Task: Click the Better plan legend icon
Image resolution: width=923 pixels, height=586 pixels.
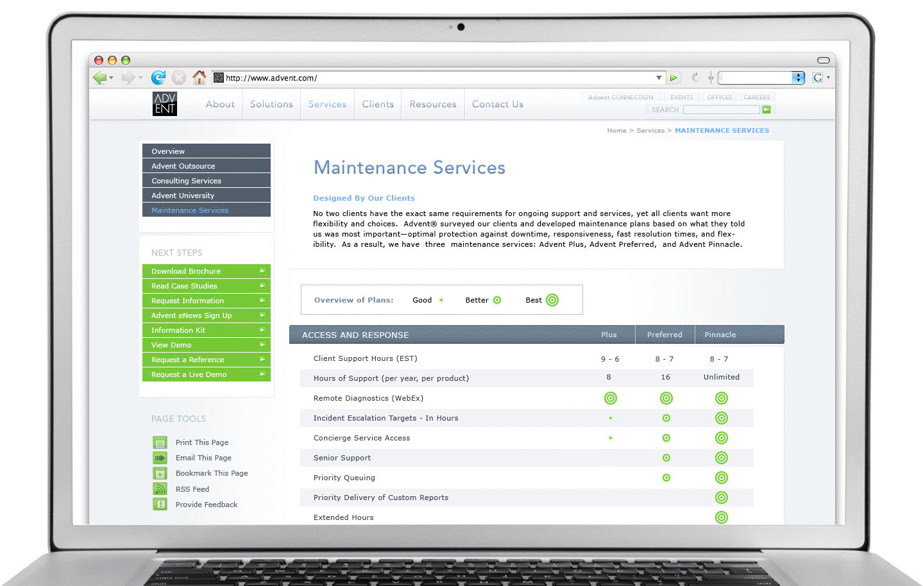Action: [x=497, y=300]
